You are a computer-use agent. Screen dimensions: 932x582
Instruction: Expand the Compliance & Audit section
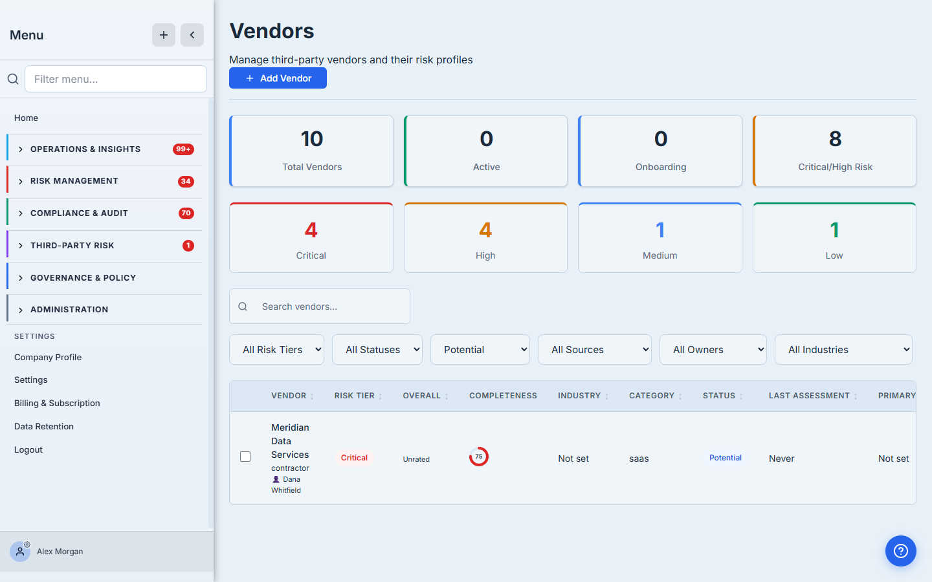pyautogui.click(x=105, y=213)
